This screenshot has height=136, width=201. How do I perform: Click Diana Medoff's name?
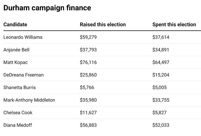(17, 125)
